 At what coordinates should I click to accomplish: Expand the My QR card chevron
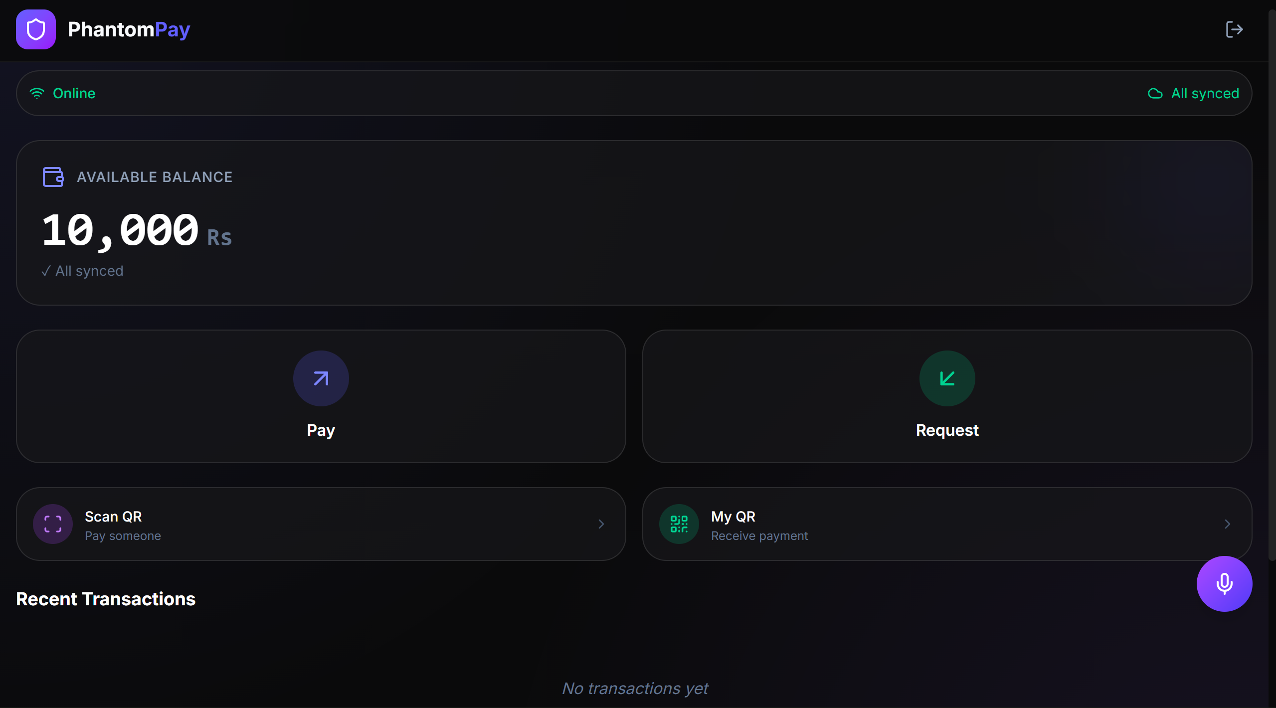point(1227,524)
